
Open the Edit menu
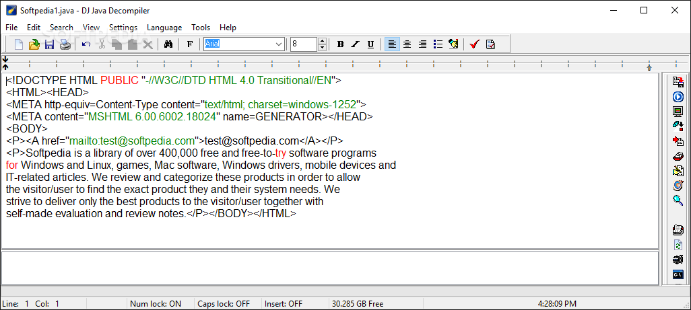click(34, 28)
